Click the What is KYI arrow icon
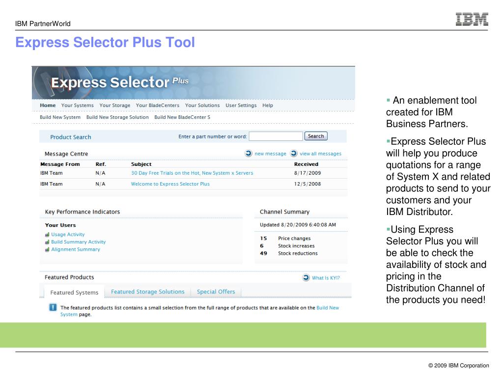The image size is (503, 377). [x=306, y=278]
